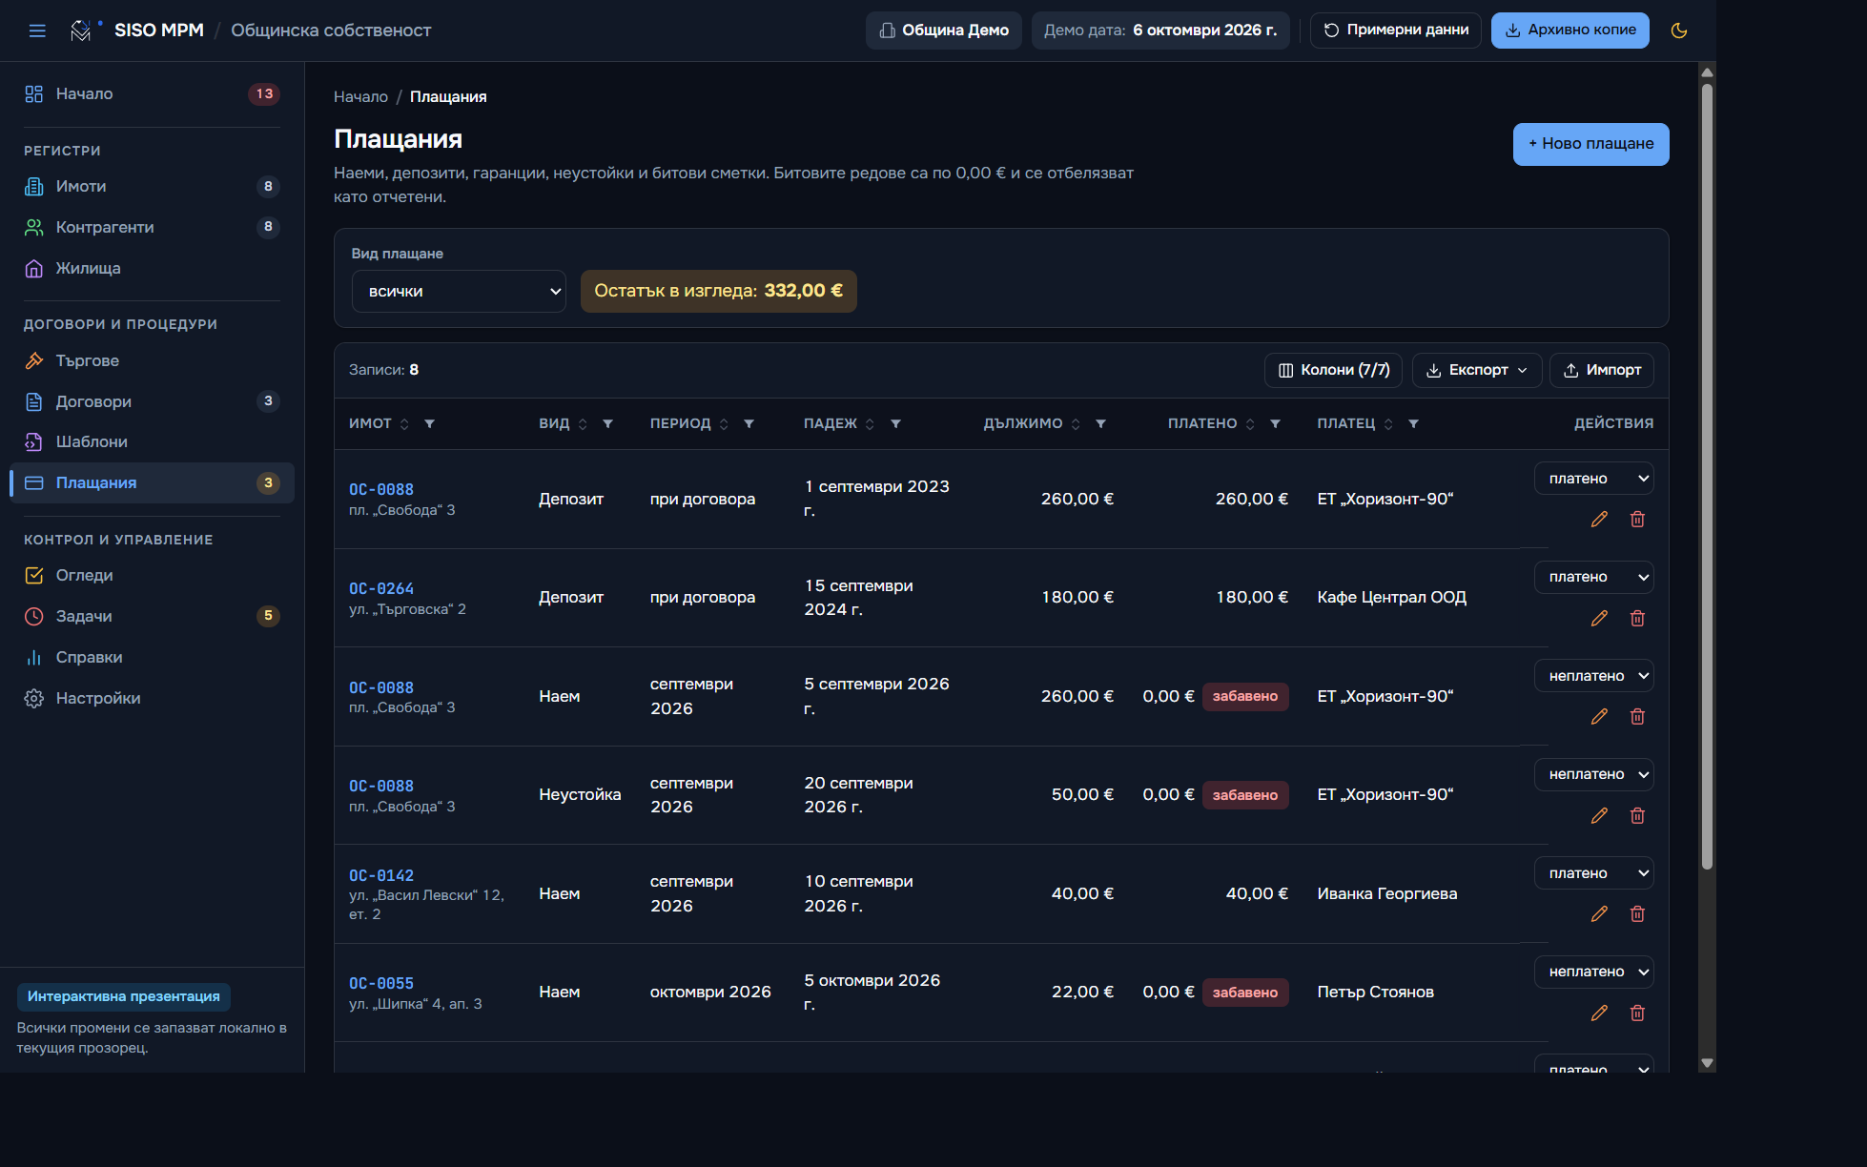Open the ОС-0264 property link
Viewport: 1867px width, 1167px height.
click(x=381, y=588)
